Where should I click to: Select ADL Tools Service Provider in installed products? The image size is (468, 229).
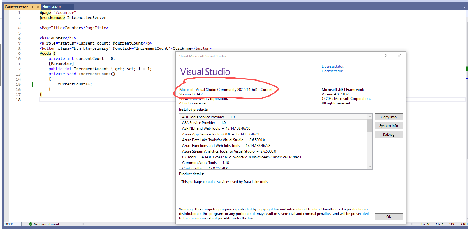(273, 117)
